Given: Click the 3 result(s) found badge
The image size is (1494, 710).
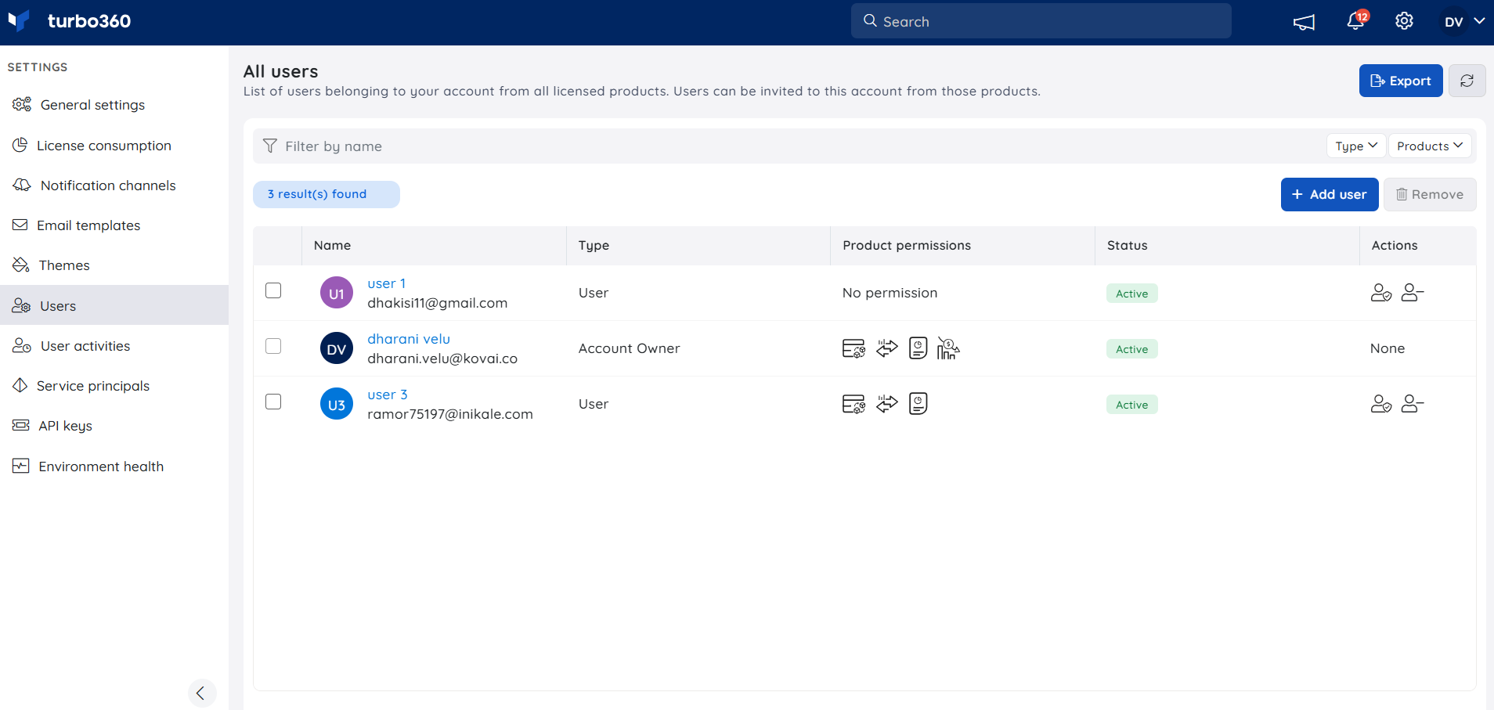Looking at the screenshot, I should (x=327, y=194).
